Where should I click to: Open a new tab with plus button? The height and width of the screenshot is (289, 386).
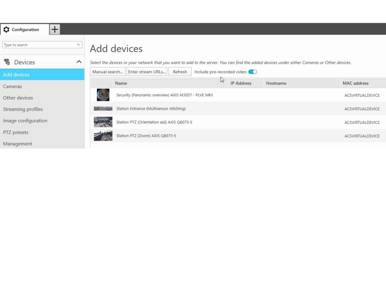click(x=55, y=29)
